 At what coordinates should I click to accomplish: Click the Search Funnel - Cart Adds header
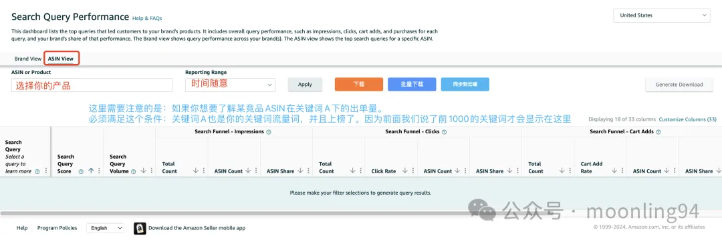(x=622, y=132)
